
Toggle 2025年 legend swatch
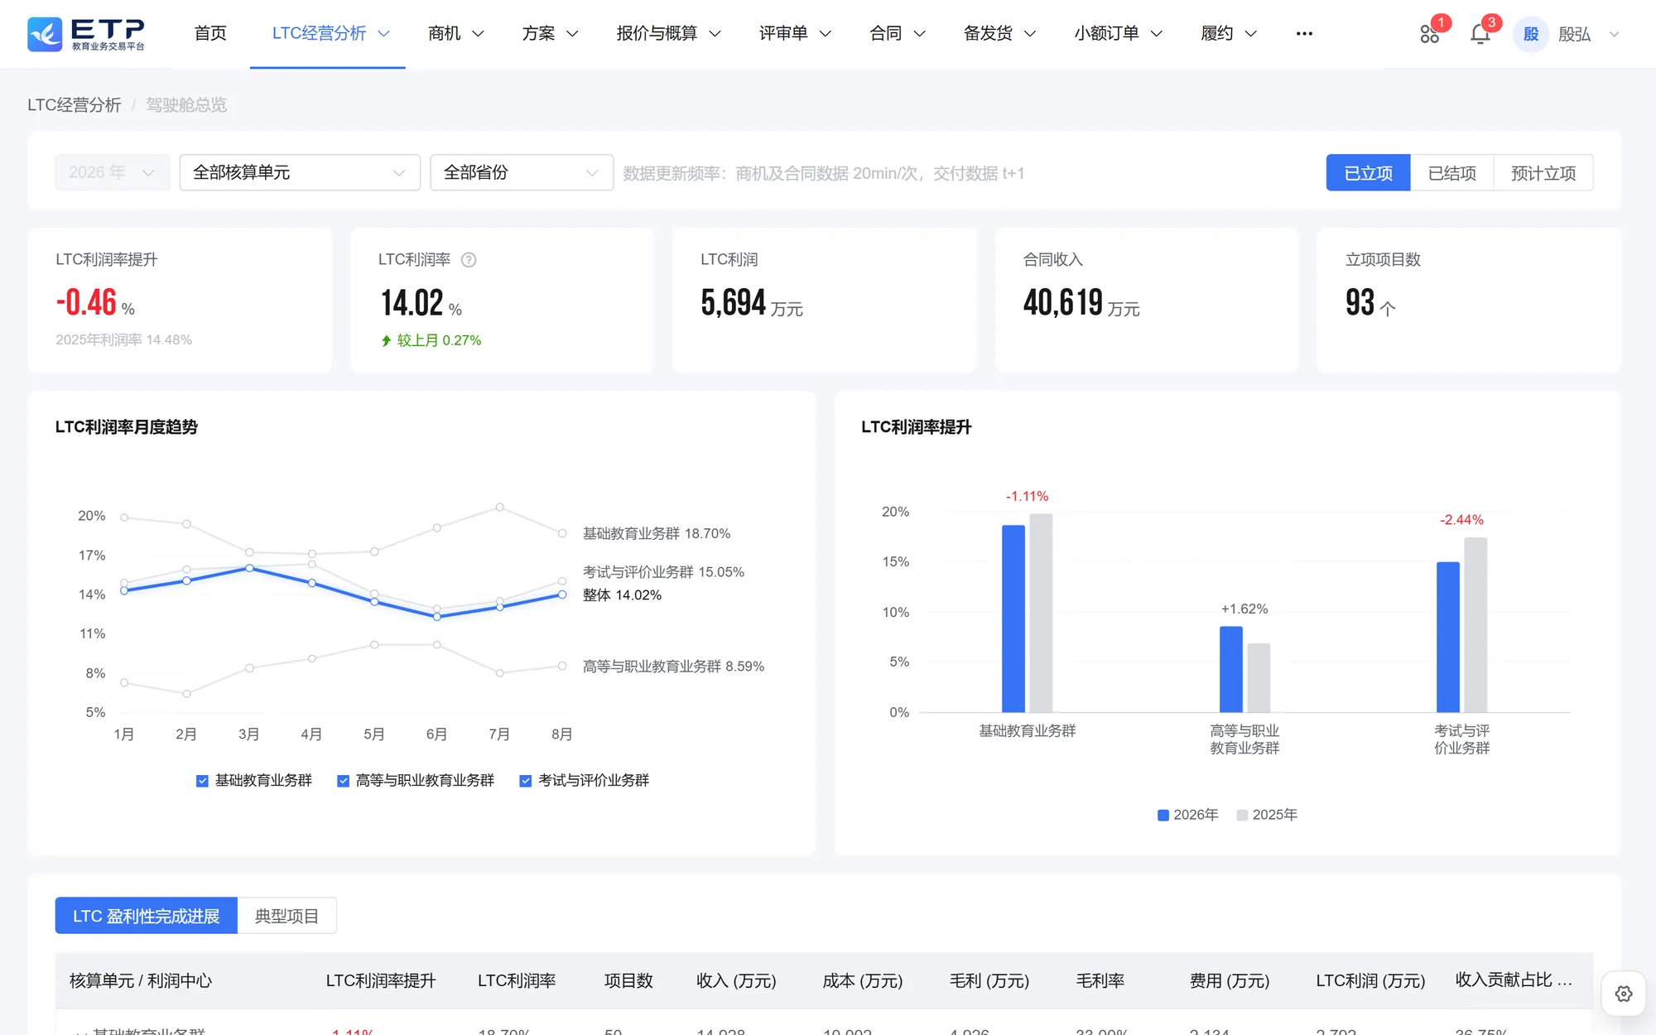tap(1242, 816)
